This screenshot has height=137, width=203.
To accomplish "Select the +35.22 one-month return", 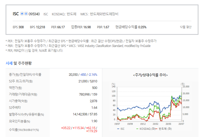I will coord(66,128).
